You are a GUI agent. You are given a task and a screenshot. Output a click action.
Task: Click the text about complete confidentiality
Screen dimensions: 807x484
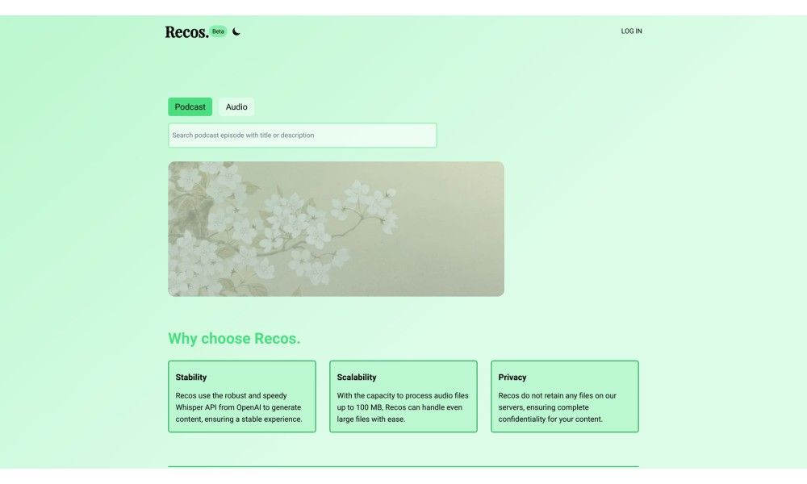(x=558, y=407)
